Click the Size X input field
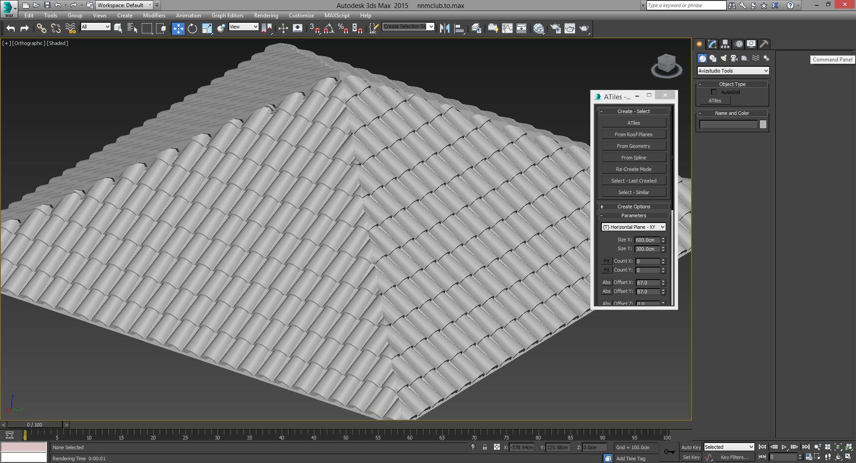This screenshot has width=856, height=463. (x=647, y=240)
